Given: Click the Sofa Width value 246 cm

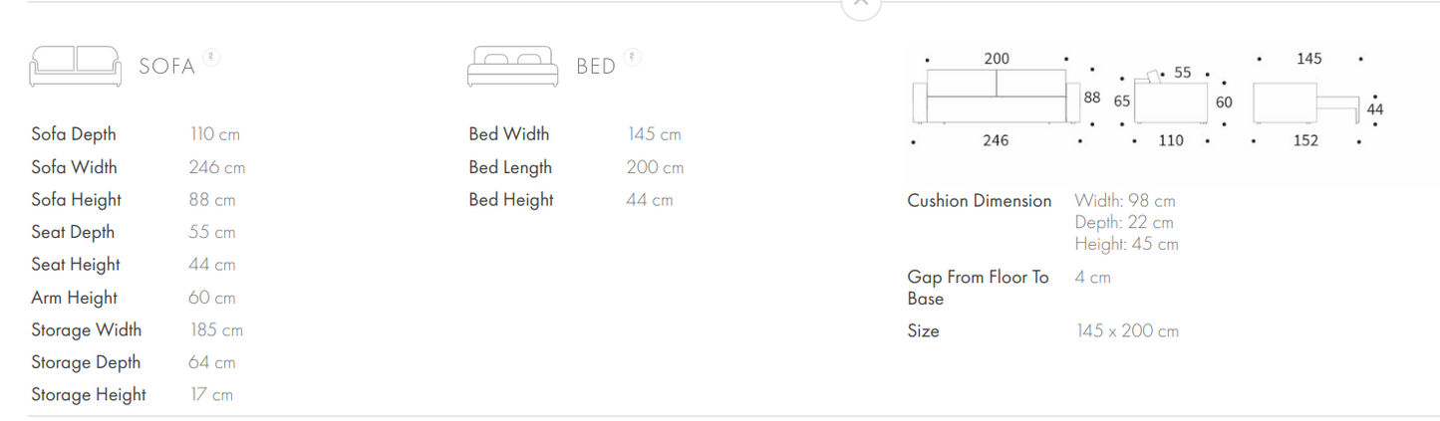Looking at the screenshot, I should tap(216, 167).
